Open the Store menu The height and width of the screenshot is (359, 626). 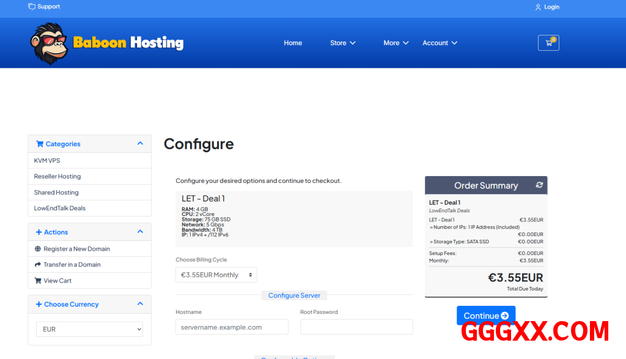point(342,43)
